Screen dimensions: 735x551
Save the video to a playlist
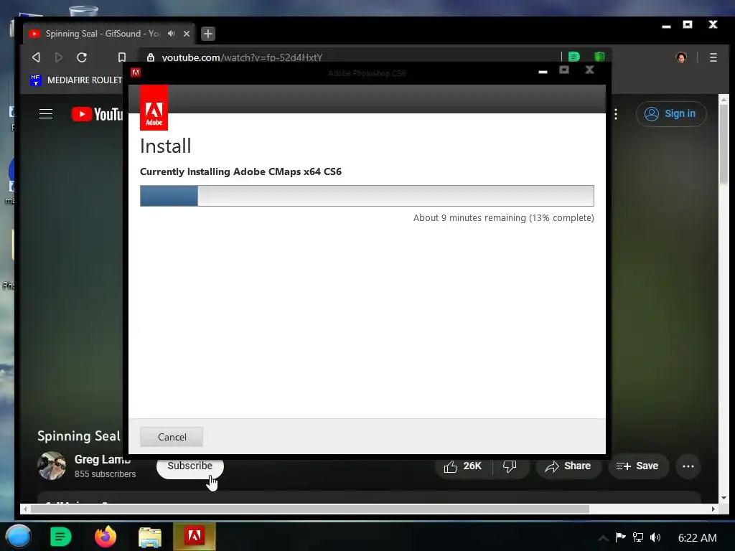click(x=637, y=466)
